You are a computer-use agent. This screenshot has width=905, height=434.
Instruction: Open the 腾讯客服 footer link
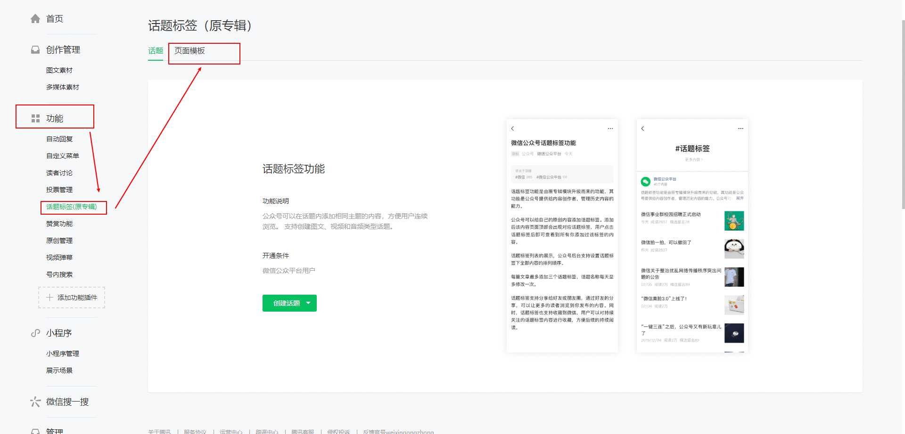click(x=304, y=432)
